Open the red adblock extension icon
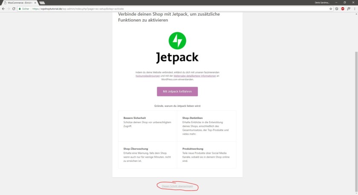Viewport: 358px width, 195px height. point(343,8)
